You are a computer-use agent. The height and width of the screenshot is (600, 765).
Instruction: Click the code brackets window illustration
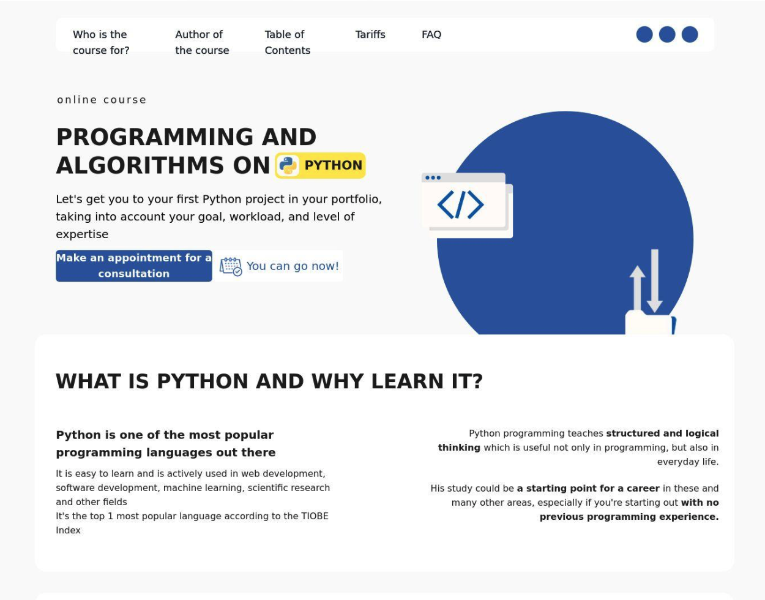(x=467, y=205)
